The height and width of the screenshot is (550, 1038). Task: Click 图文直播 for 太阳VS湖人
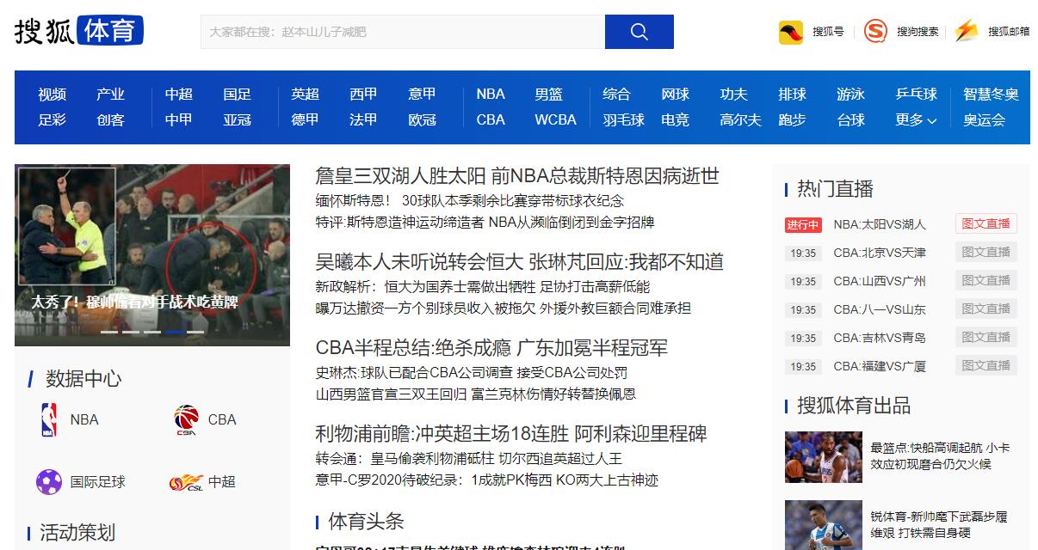tap(985, 223)
